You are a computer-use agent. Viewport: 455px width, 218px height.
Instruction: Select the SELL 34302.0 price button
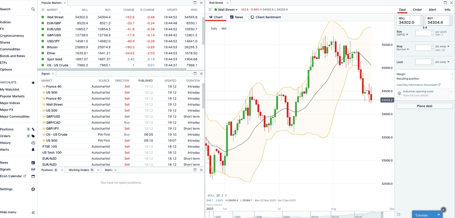point(410,21)
